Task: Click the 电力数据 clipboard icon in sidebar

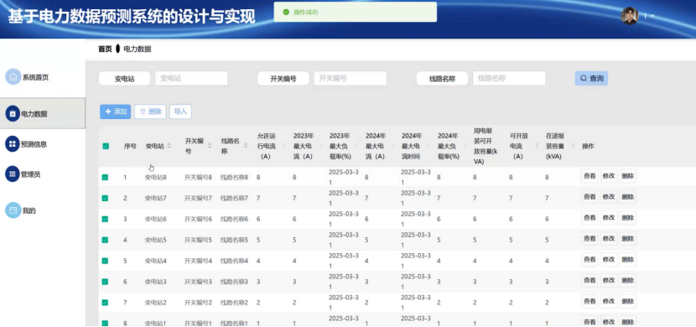Action: [13, 113]
